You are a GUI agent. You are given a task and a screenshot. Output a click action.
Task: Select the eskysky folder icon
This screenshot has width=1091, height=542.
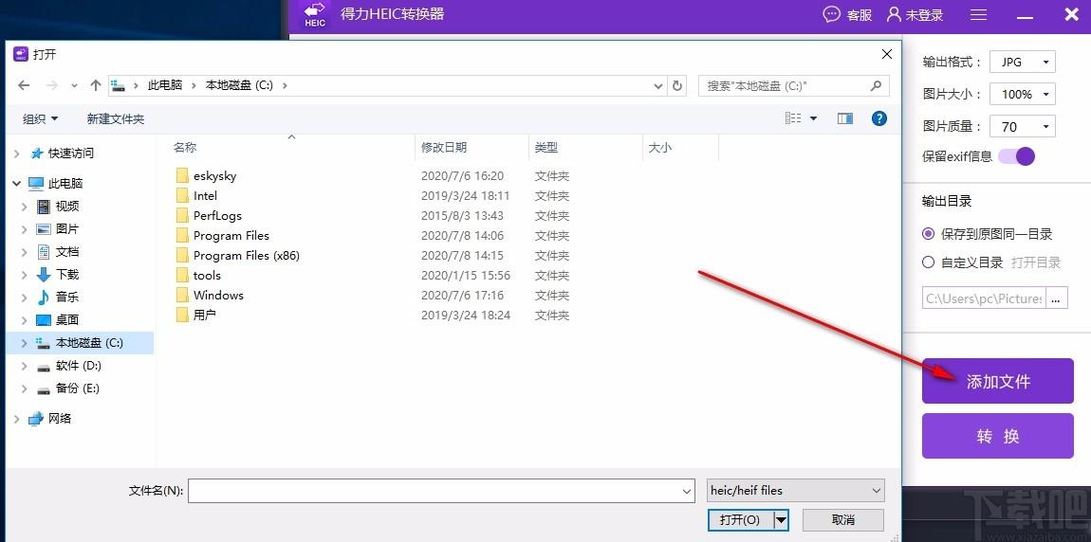182,176
